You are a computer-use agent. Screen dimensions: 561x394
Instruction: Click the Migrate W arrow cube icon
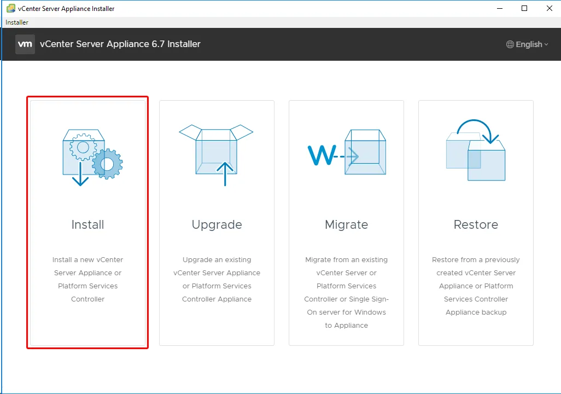click(x=347, y=152)
